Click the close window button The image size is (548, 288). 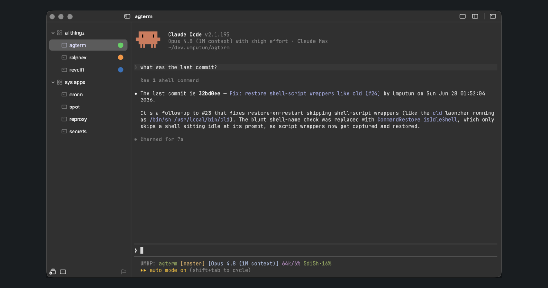point(52,16)
